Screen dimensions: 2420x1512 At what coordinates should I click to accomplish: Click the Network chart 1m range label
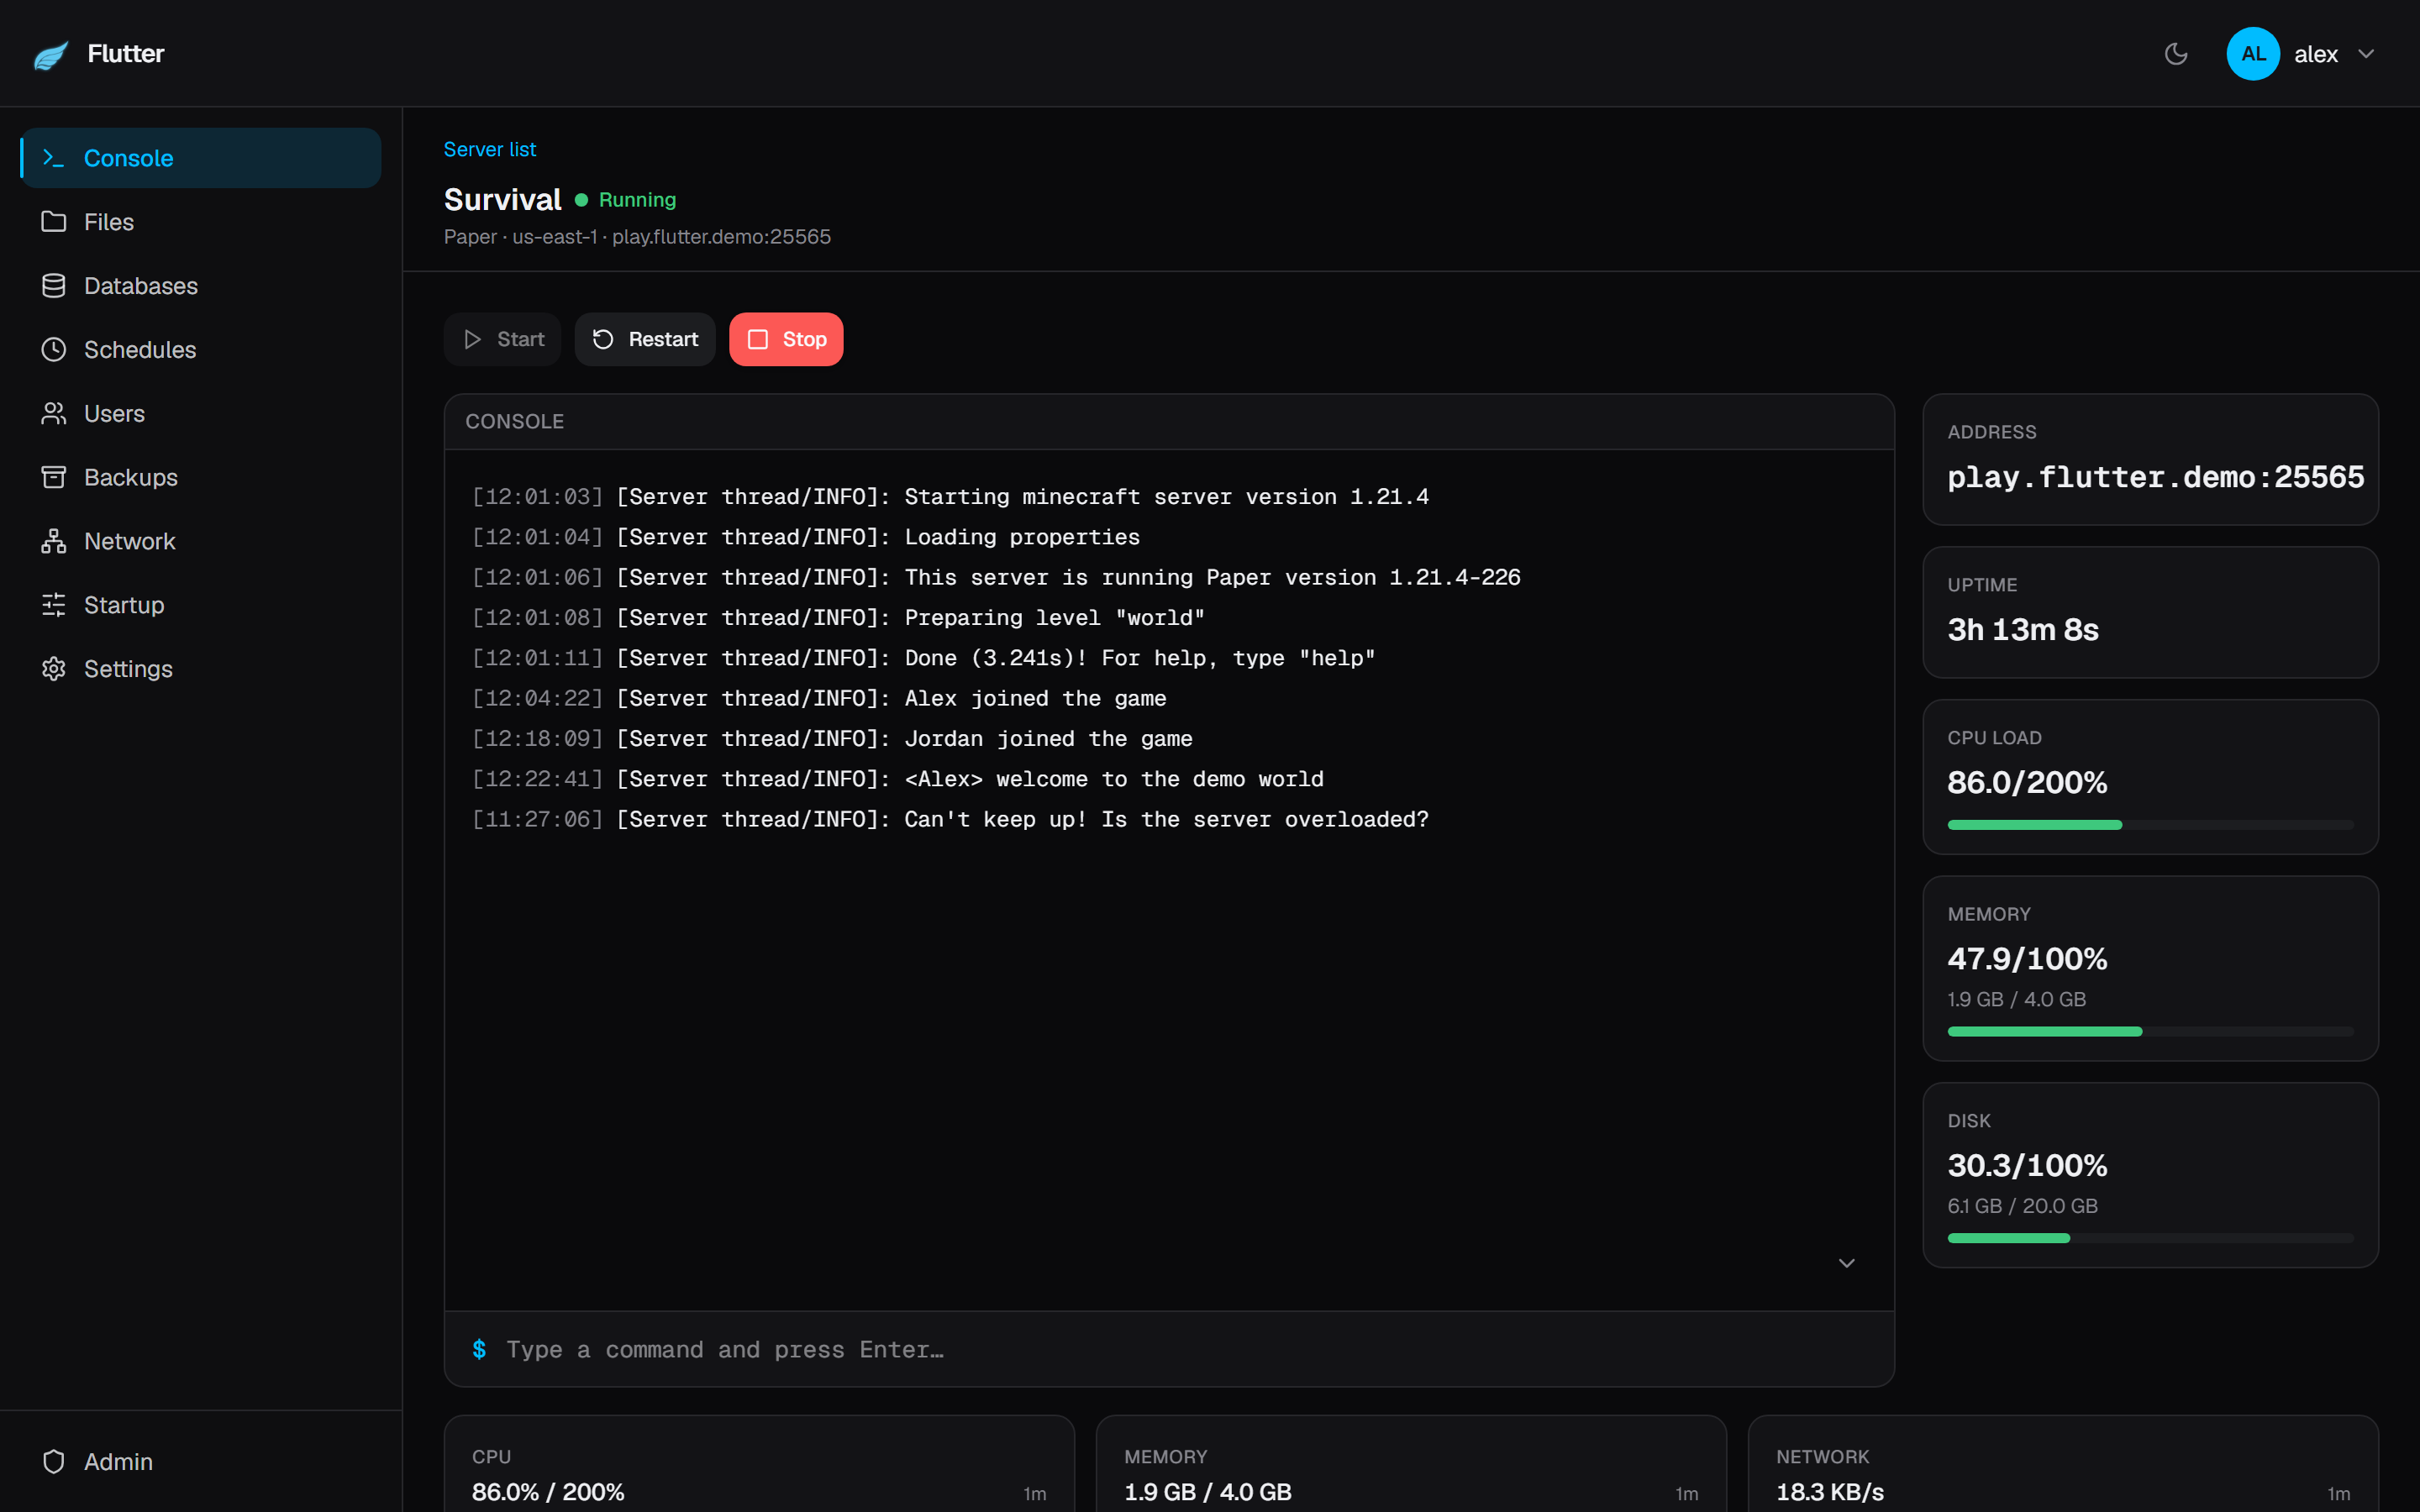(x=2339, y=1494)
